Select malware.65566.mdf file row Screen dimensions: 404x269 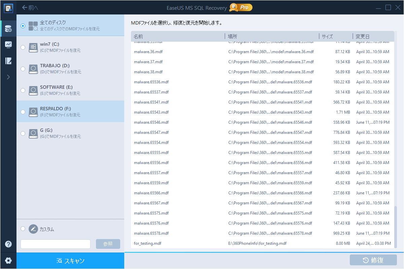tap(262, 193)
